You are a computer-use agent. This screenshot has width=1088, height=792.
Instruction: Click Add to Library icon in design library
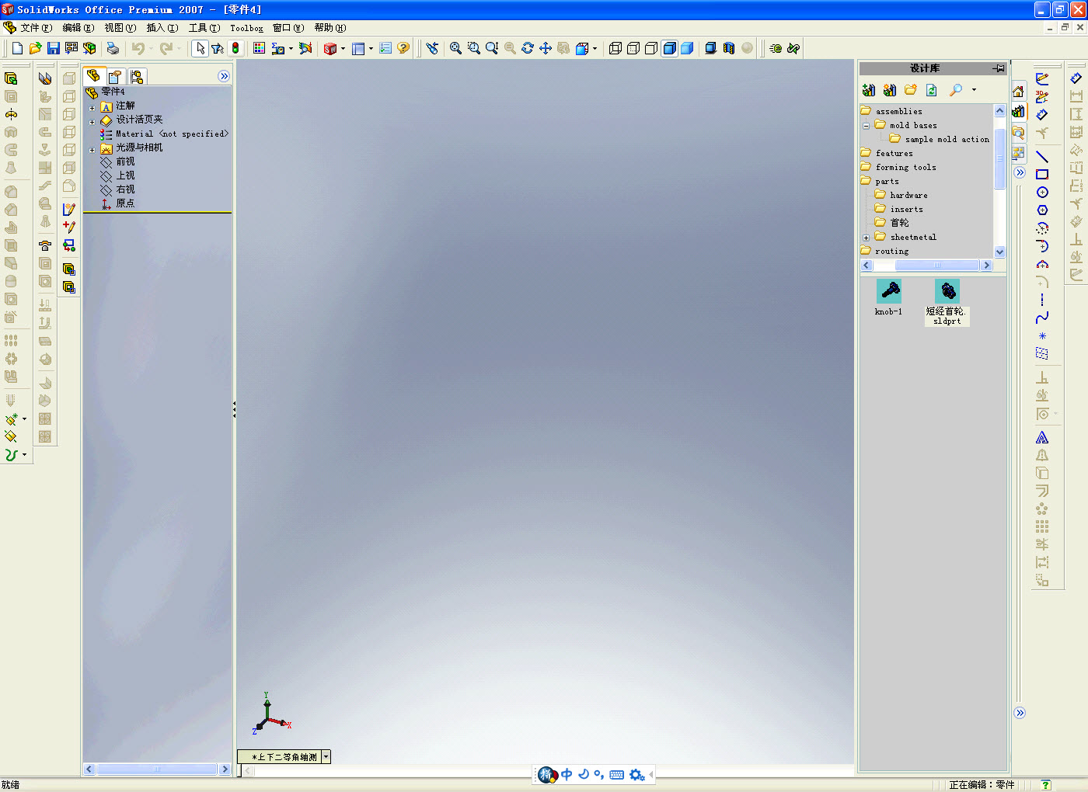click(869, 90)
